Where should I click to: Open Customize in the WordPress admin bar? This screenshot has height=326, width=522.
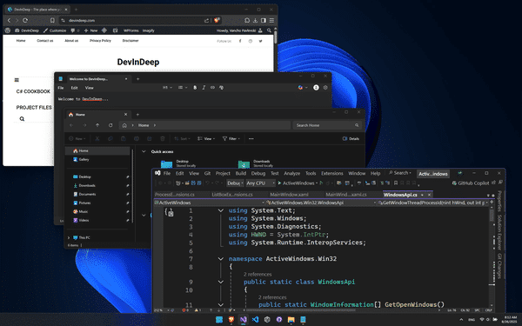coord(55,30)
